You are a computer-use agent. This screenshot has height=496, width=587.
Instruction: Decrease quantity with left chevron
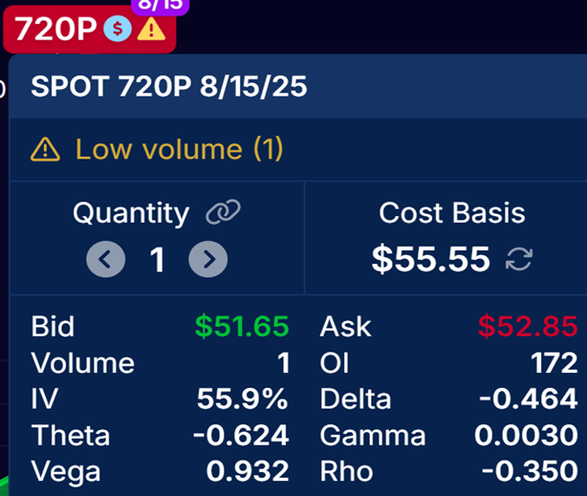pos(105,259)
